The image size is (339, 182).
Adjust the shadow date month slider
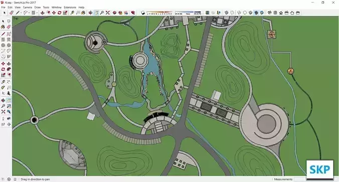tap(159, 13)
